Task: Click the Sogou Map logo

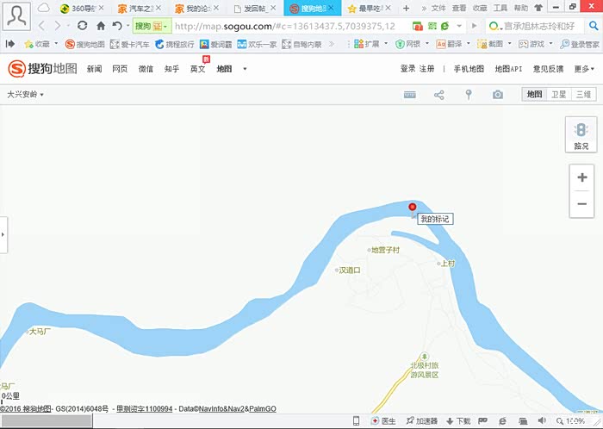Action: 41,69
